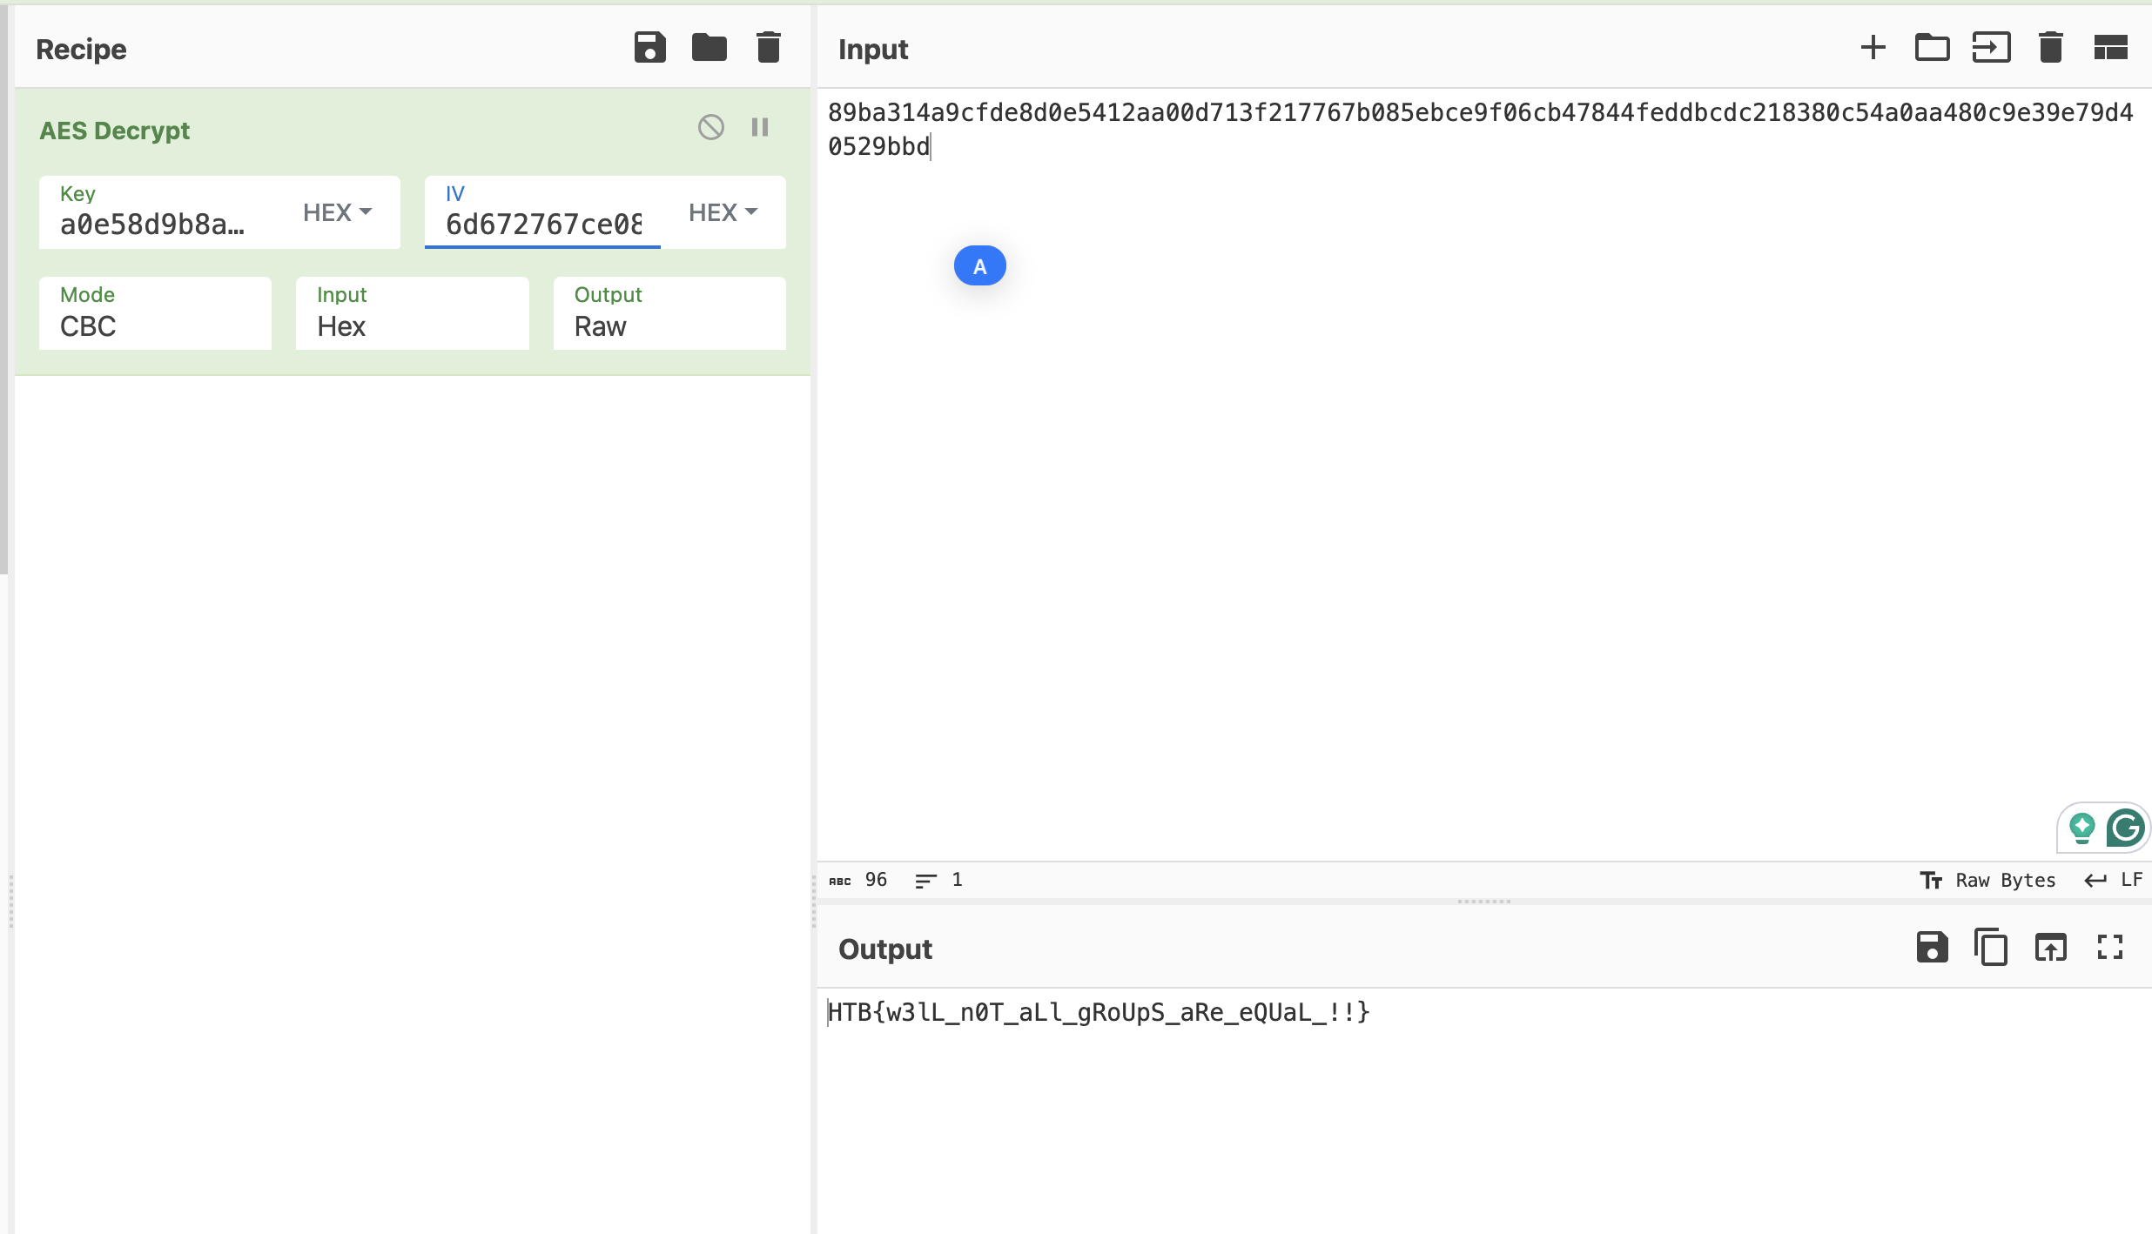Image resolution: width=2152 pixels, height=1234 pixels.
Task: Grab the splitter handle between Input and Output
Action: coord(1484,902)
